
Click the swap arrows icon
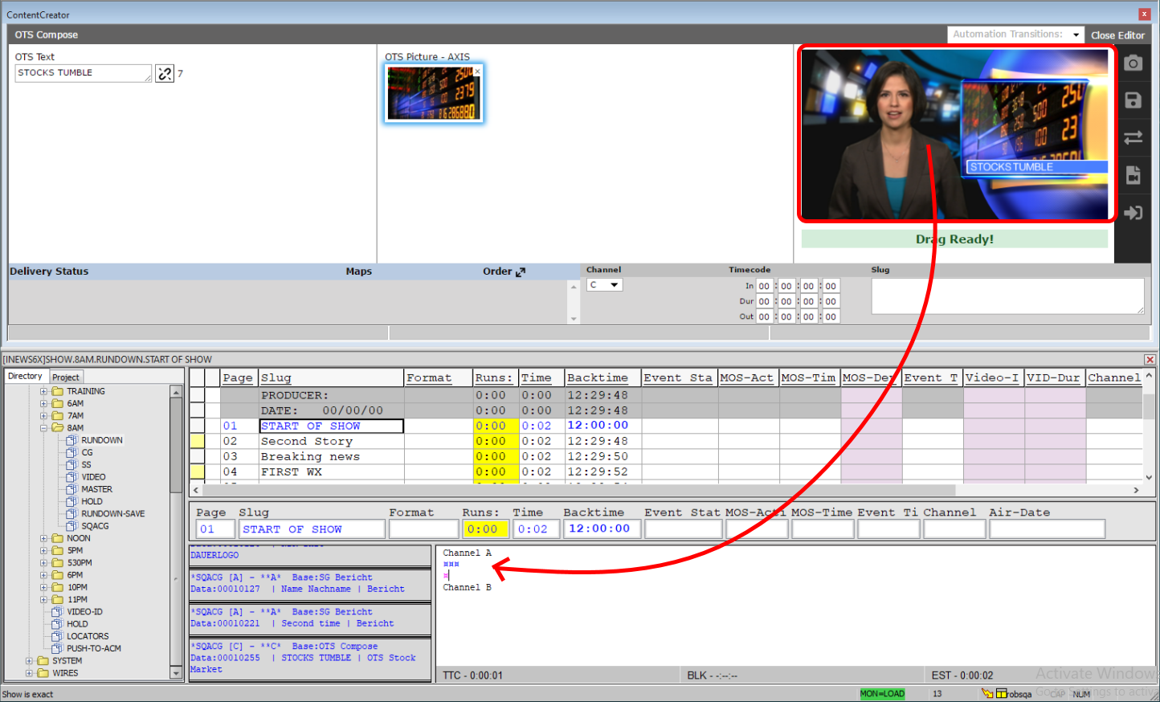(x=1133, y=137)
